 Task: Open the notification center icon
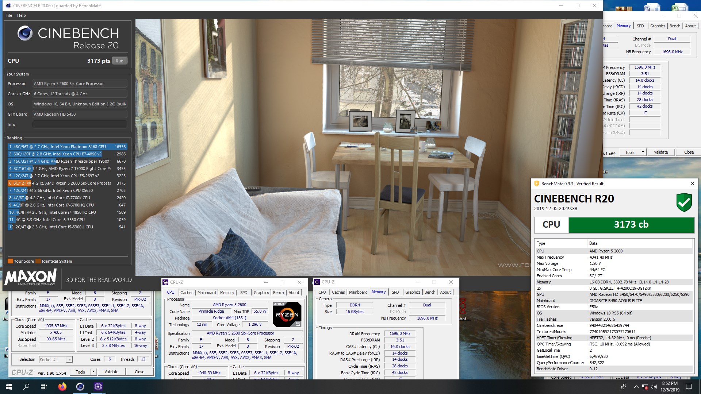coord(689,387)
